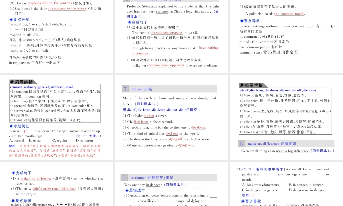The width and height of the screenshot is (343, 206).
Task: Click the answer "common sense approach"
Action: point(166,65)
